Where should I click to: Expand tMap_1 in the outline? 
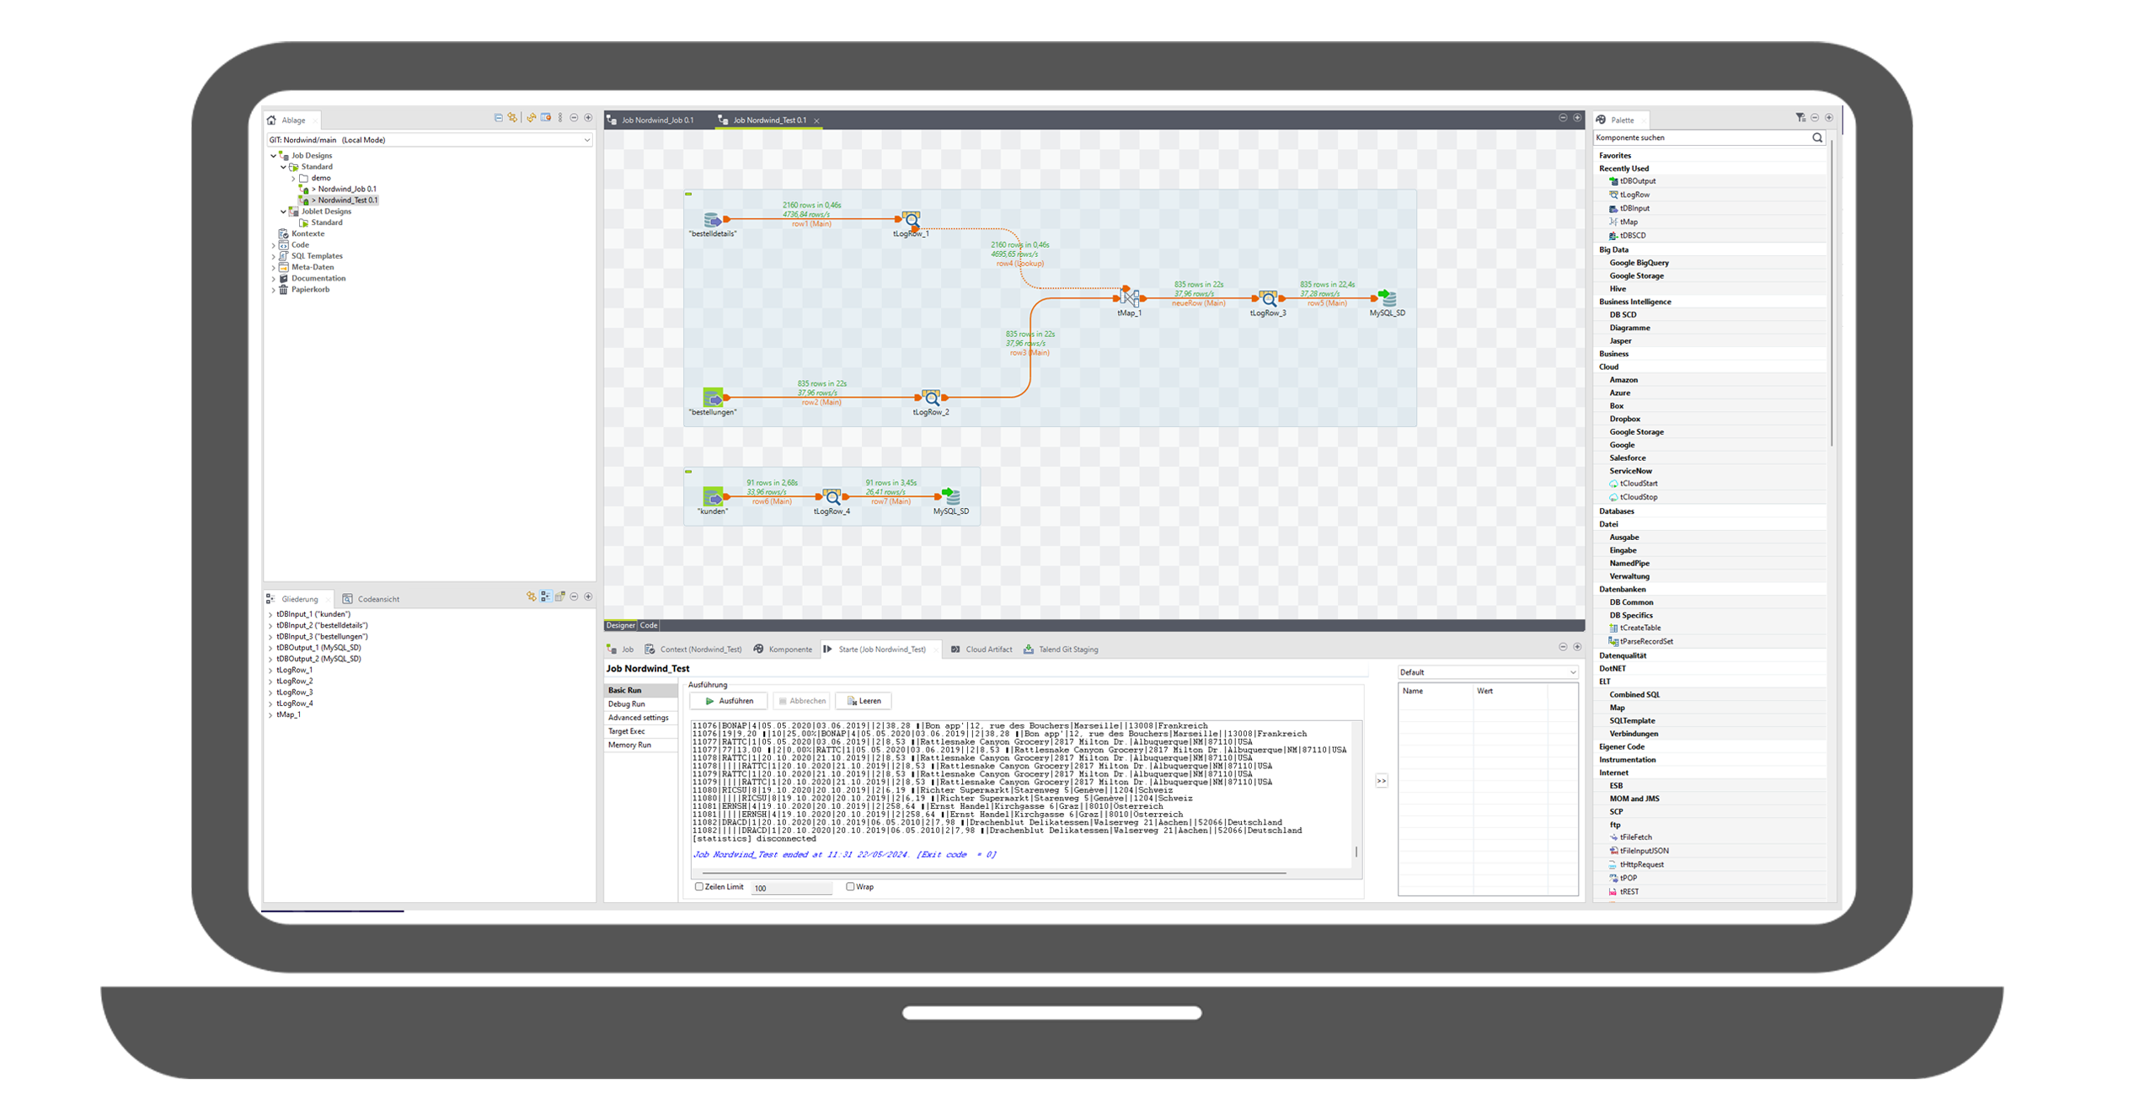pos(270,715)
